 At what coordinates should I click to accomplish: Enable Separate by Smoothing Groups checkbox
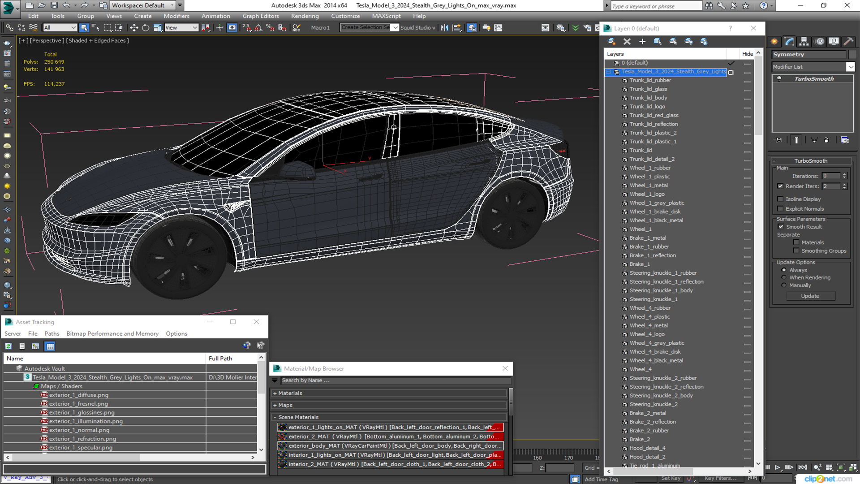tap(796, 251)
